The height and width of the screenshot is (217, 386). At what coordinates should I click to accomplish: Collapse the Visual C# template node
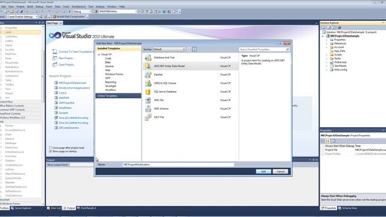coord(99,54)
